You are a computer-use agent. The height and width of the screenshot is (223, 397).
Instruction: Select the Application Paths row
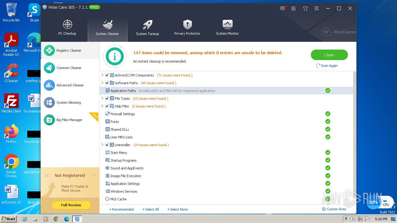click(226, 91)
